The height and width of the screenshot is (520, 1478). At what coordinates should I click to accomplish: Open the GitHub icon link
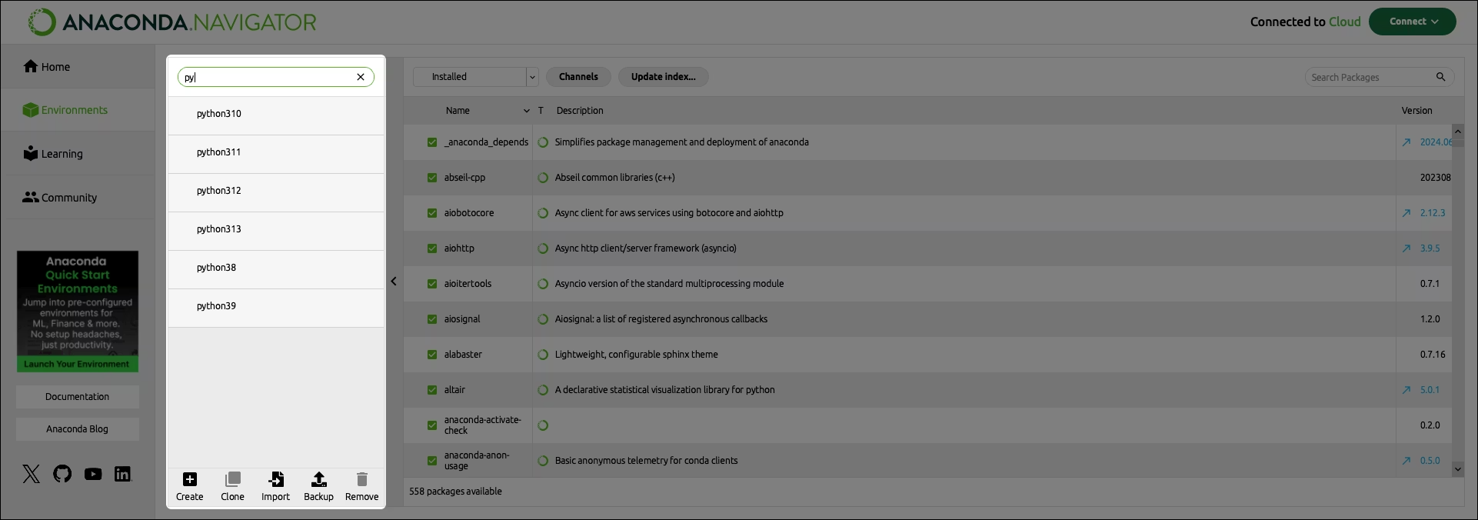coord(62,474)
